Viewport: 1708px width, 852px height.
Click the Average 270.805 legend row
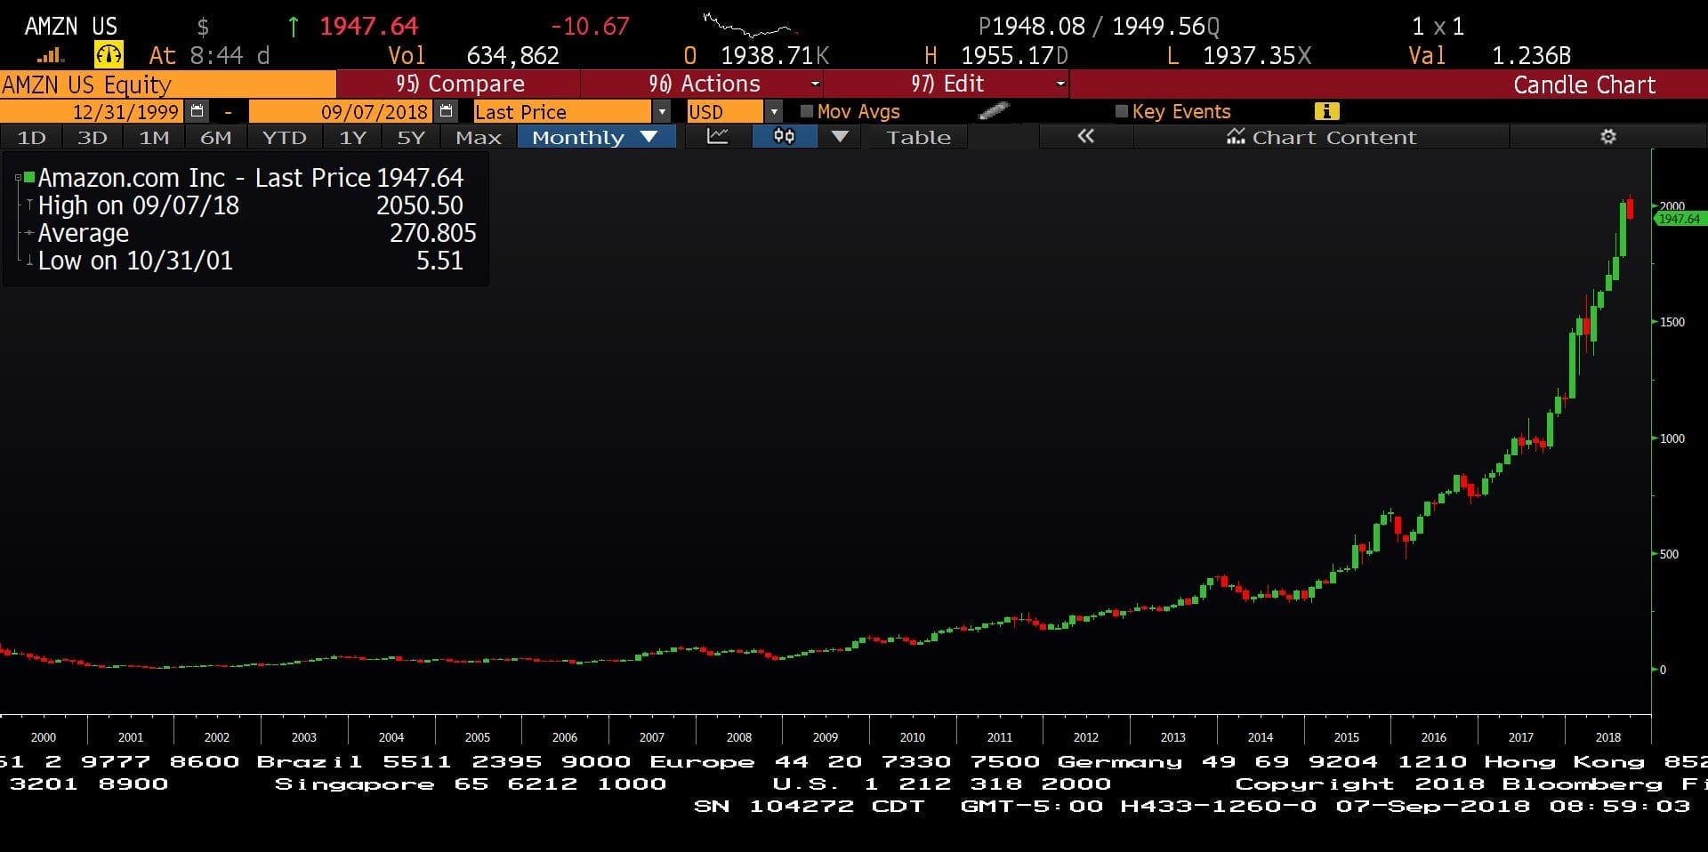[x=251, y=233]
